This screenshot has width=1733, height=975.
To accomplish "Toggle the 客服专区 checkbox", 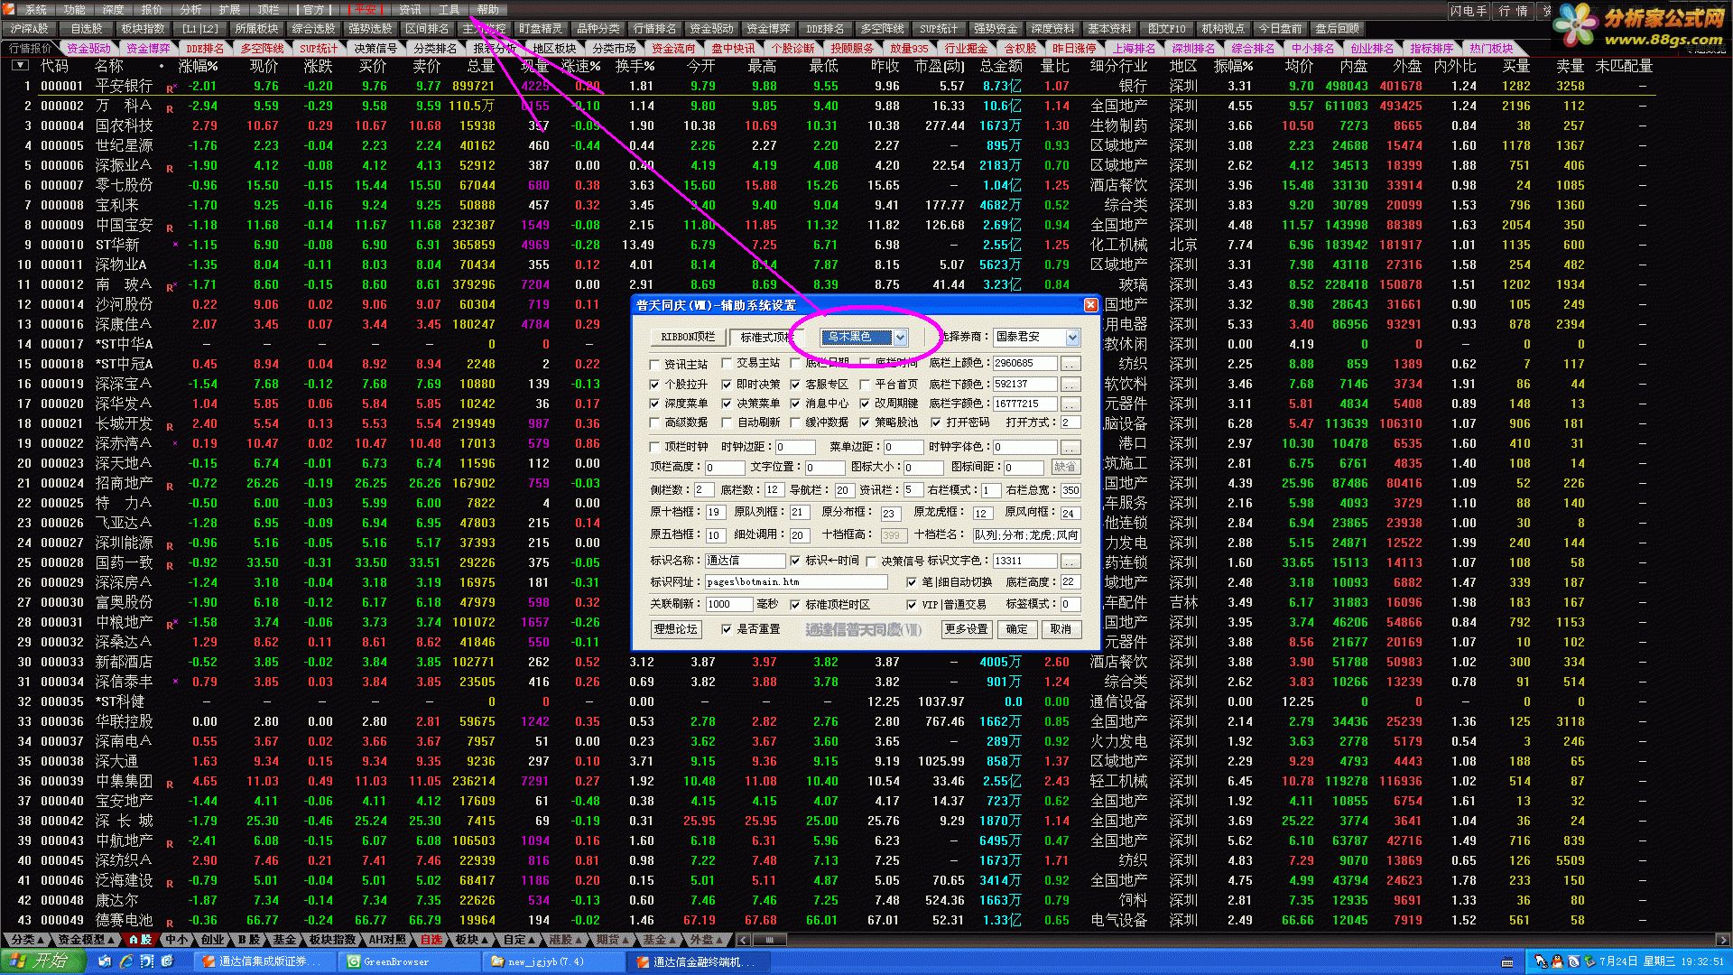I will [796, 385].
